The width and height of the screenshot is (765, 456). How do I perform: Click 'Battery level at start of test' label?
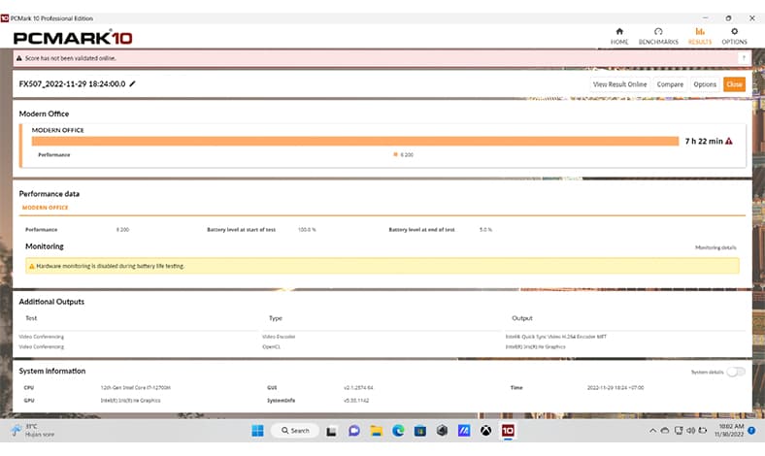241,230
